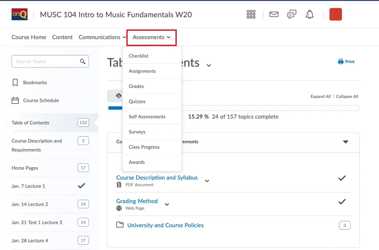Image resolution: width=379 pixels, height=250 pixels.
Task: Click Expand All
Action: pos(320,97)
